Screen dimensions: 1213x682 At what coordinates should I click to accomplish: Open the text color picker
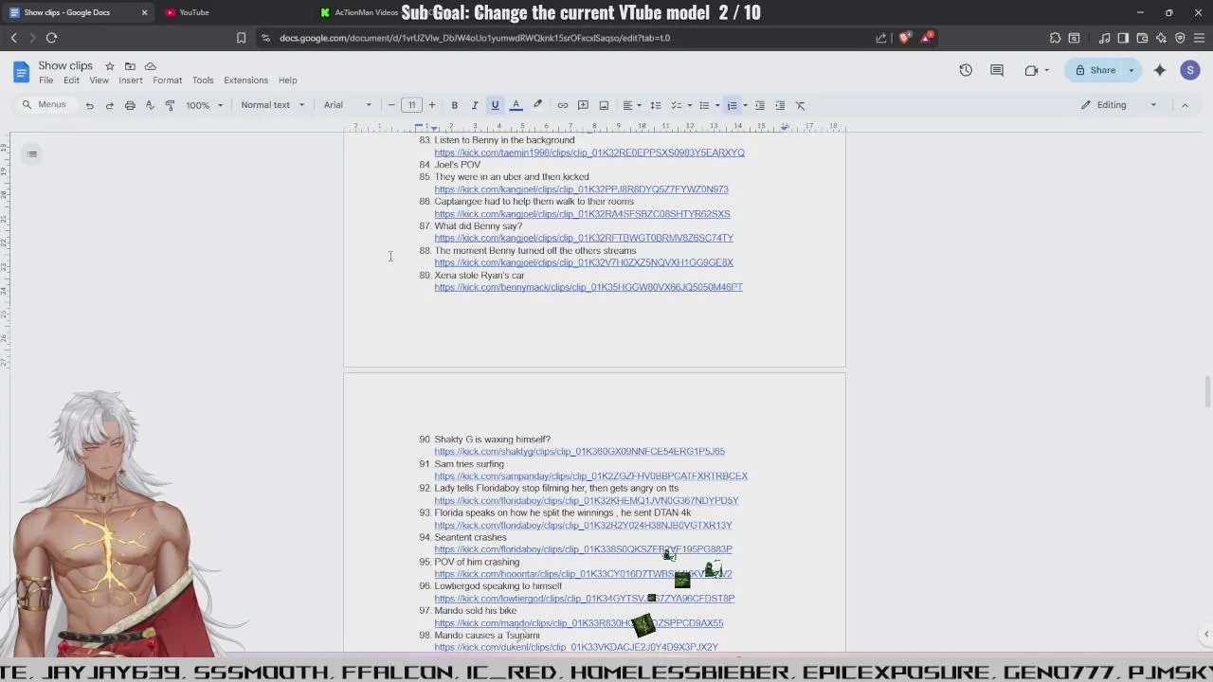pos(516,105)
